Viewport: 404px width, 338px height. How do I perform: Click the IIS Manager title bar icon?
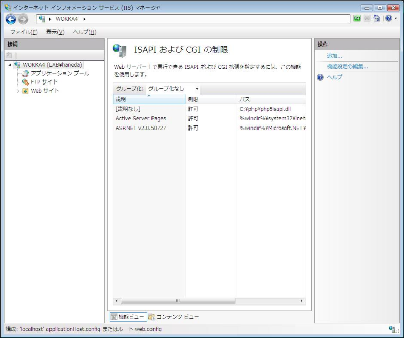tap(8, 8)
